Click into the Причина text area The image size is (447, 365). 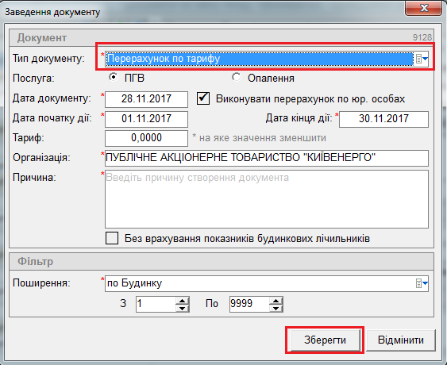tap(267, 199)
